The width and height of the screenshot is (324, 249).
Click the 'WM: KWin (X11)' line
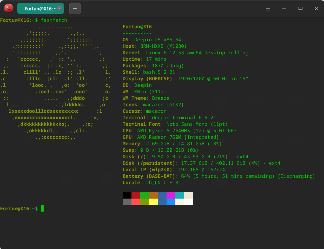click(x=143, y=92)
